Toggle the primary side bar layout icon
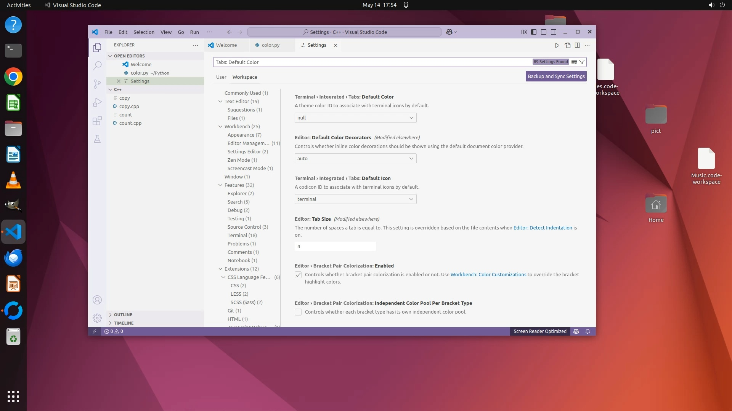Image resolution: width=732 pixels, height=411 pixels. point(534,32)
